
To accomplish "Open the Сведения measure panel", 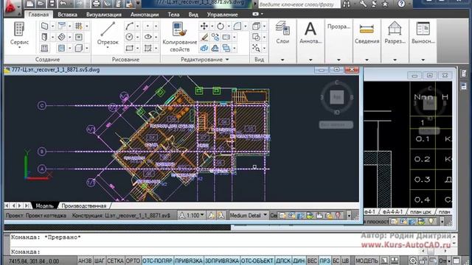I will click(367, 32).
